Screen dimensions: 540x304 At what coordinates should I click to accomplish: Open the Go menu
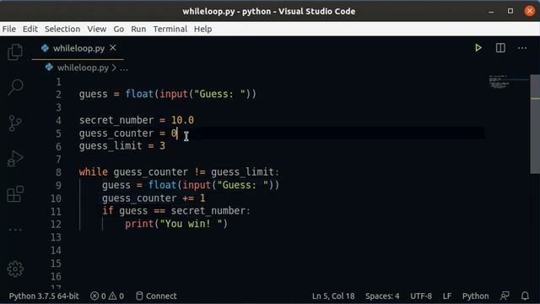[x=119, y=29]
